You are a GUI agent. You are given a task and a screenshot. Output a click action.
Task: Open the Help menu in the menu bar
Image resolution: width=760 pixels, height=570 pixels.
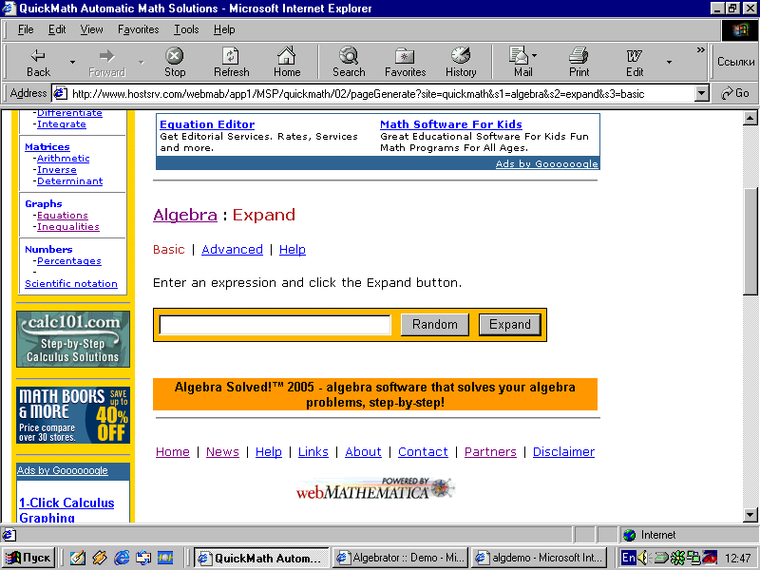[224, 29]
